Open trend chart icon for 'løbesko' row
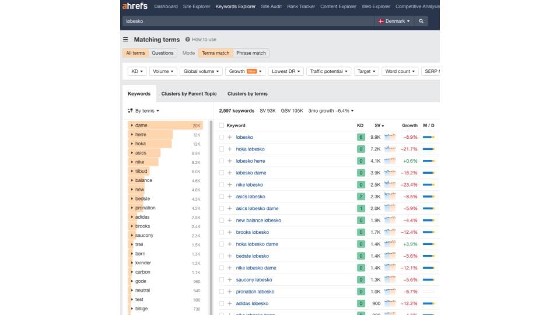 pos(390,136)
